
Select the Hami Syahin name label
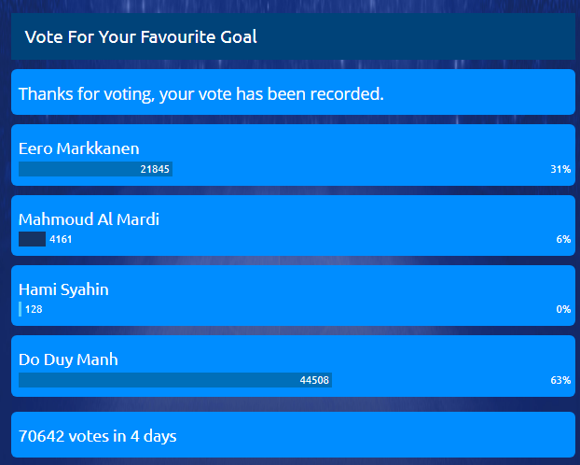[63, 289]
